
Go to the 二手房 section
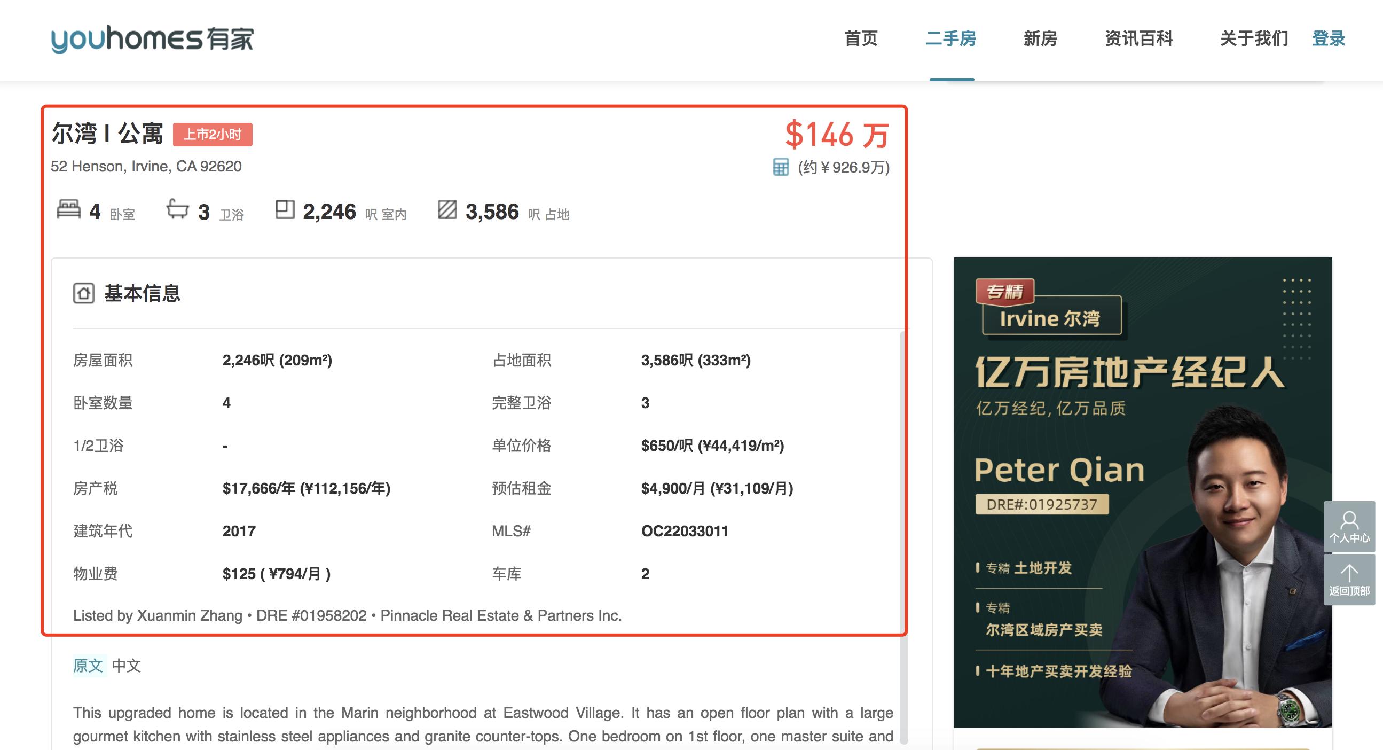(950, 38)
